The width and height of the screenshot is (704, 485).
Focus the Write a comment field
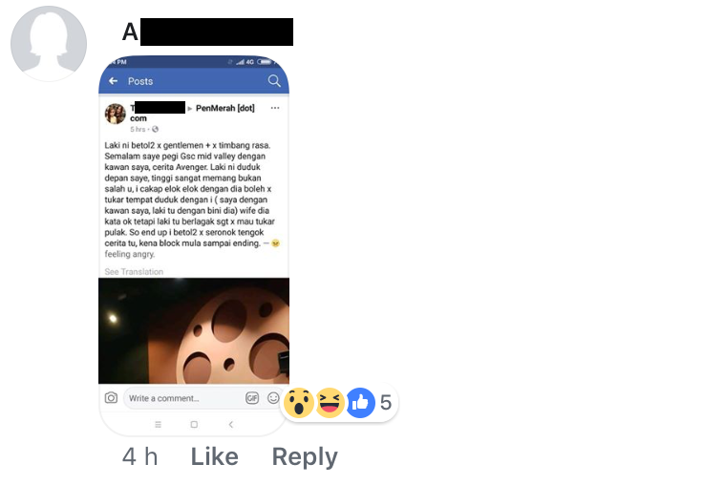click(x=183, y=398)
